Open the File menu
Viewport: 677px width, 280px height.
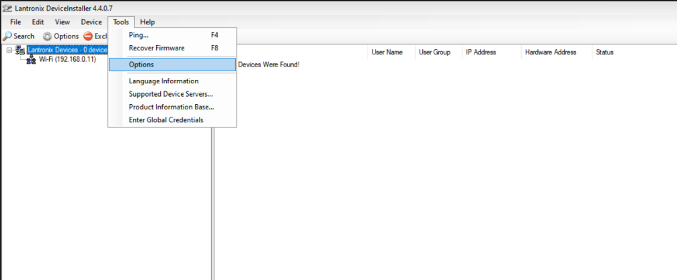tap(15, 22)
